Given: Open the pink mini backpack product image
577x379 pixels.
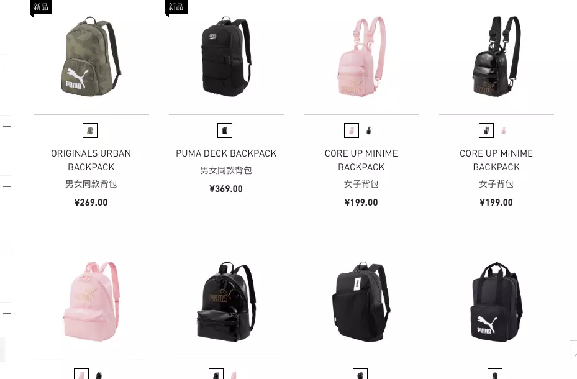Looking at the screenshot, I should click(x=361, y=57).
